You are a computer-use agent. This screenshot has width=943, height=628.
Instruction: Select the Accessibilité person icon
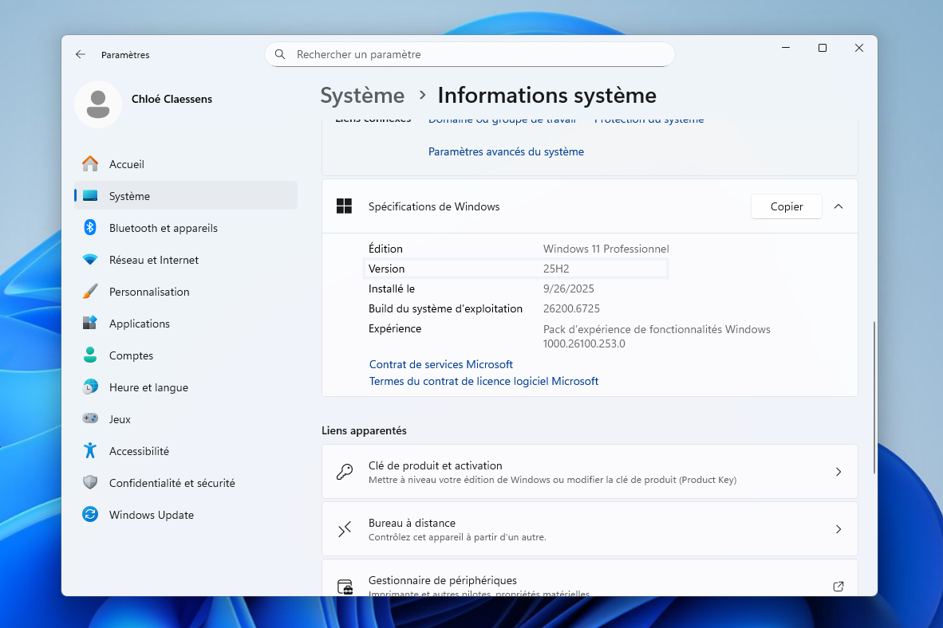pyautogui.click(x=90, y=451)
